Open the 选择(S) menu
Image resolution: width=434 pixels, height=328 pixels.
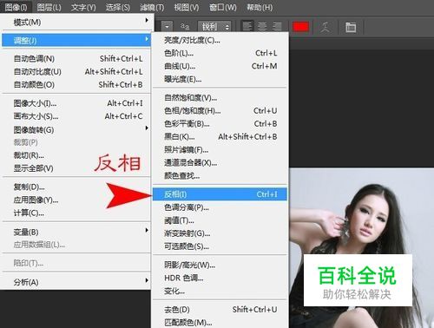(118, 7)
